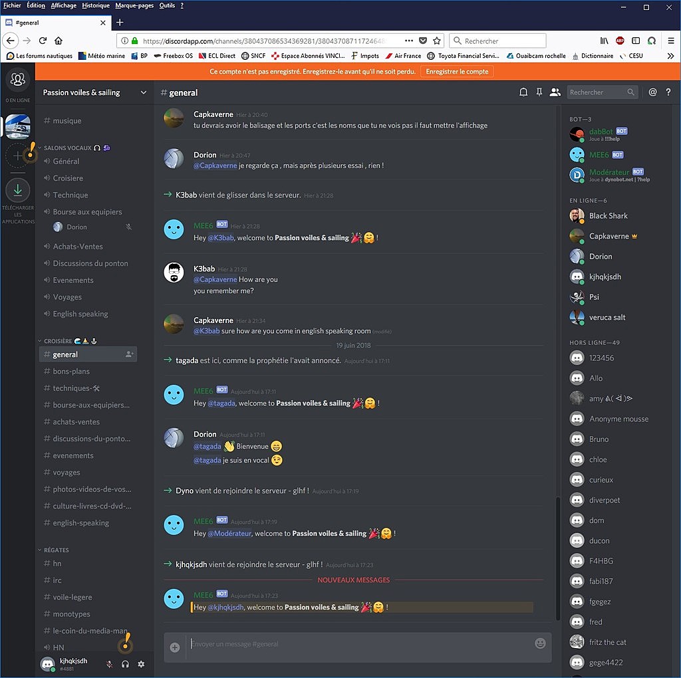The image size is (681, 678).
Task: View site information icon in URL bar
Action: [124, 41]
